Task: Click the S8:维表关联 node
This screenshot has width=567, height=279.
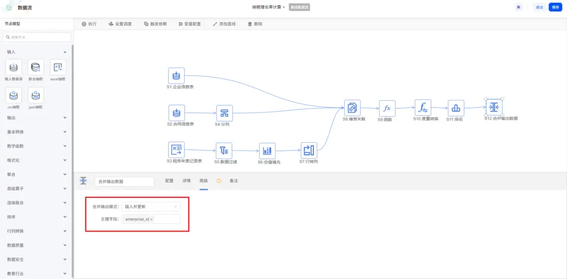Action: [x=352, y=108]
